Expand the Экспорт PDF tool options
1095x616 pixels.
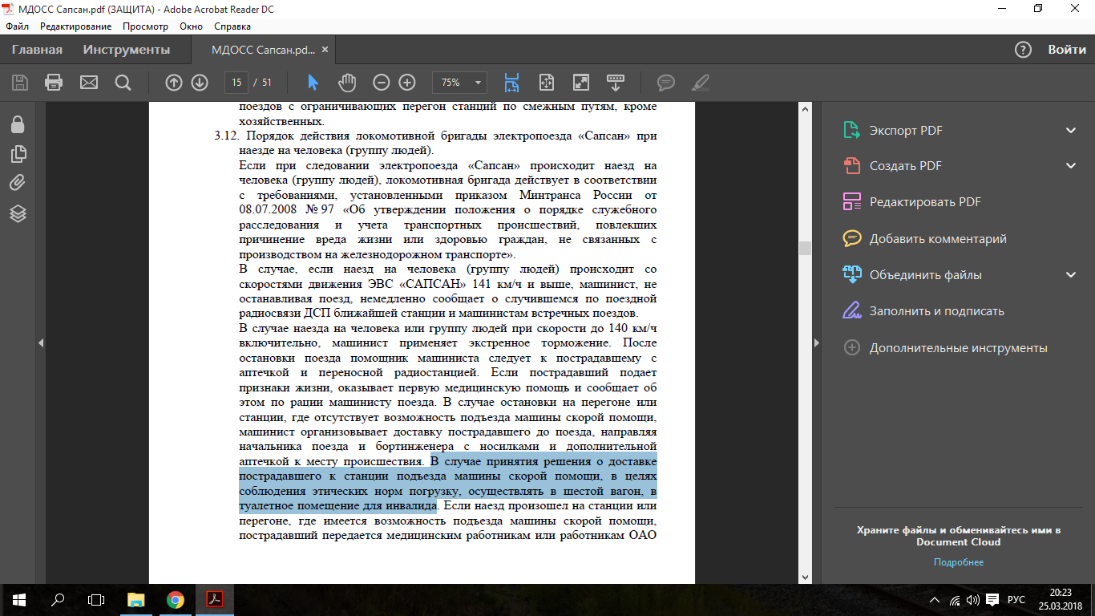click(1071, 130)
